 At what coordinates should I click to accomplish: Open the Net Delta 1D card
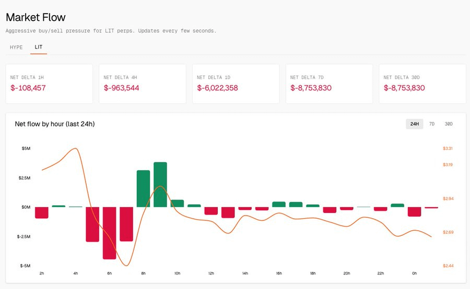[236, 83]
